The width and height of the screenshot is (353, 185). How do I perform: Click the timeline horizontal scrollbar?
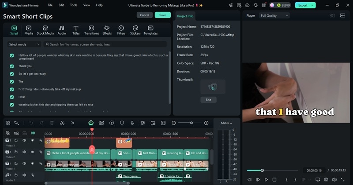[87, 183]
